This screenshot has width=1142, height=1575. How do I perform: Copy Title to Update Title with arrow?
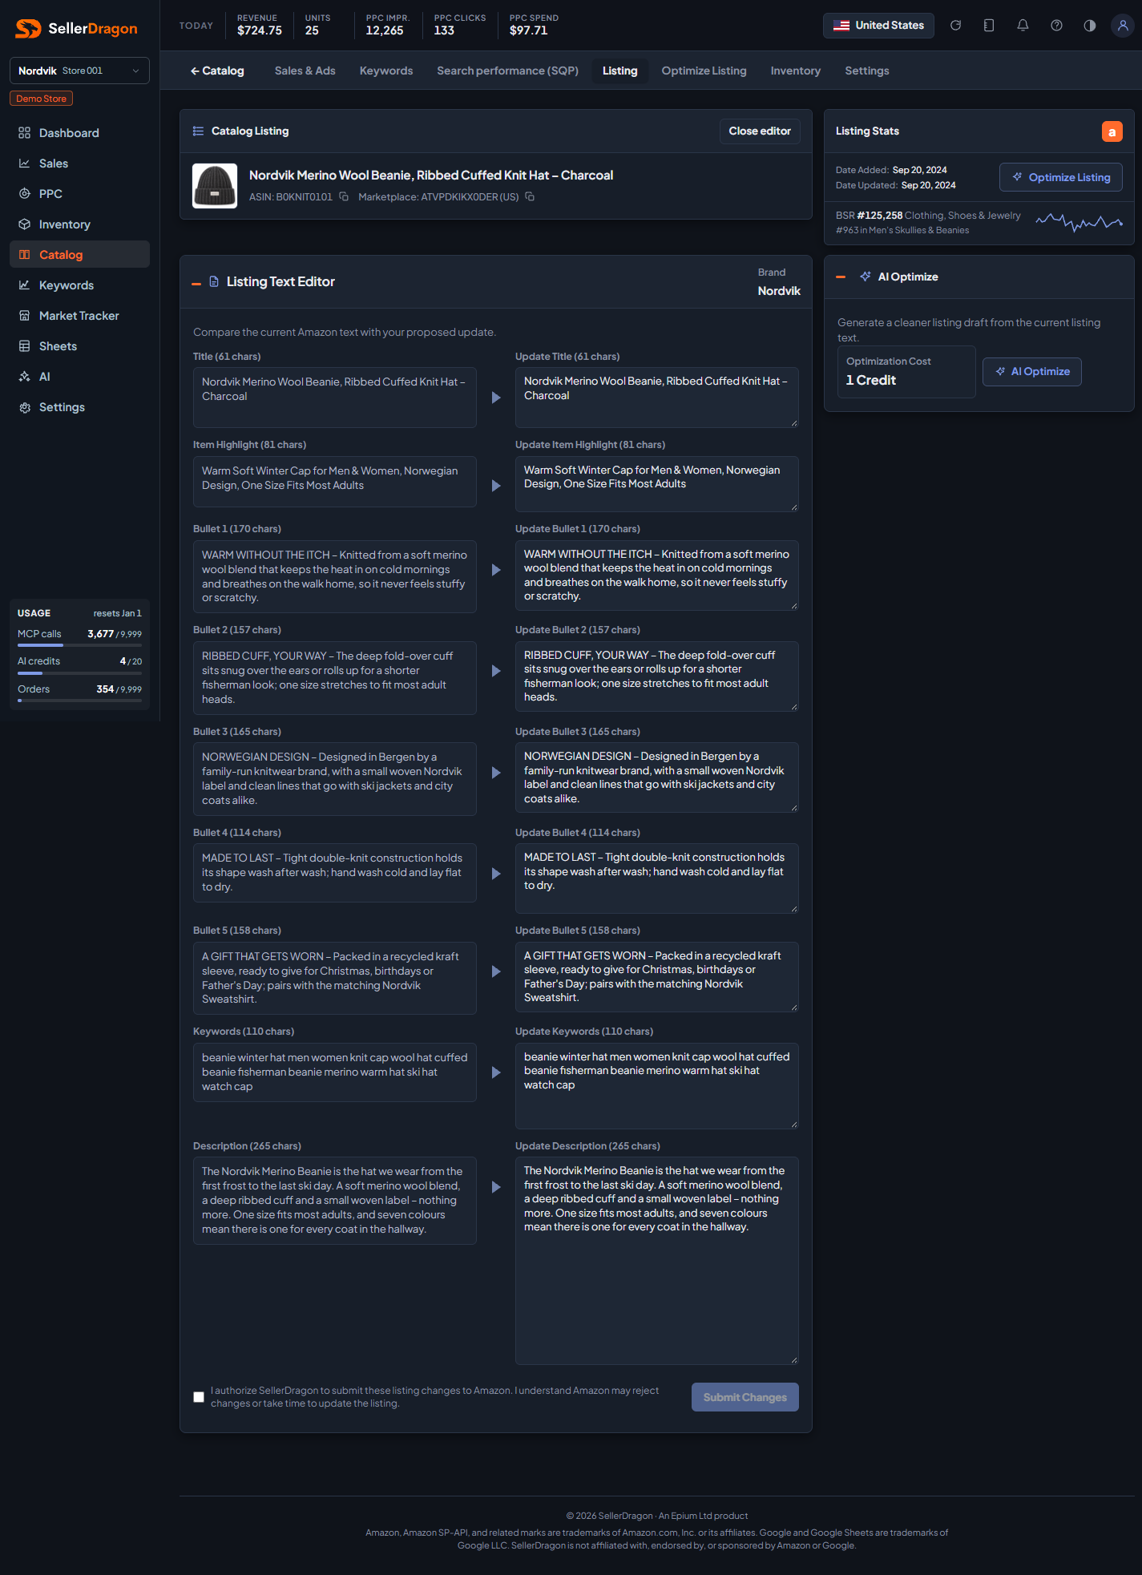click(496, 398)
